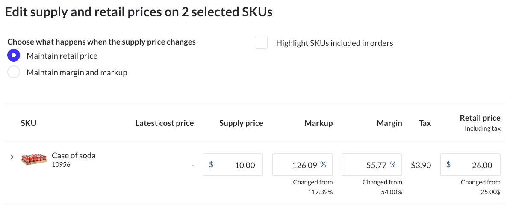Select the Maintain retail price radio button
The height and width of the screenshot is (205, 507).
coord(14,56)
